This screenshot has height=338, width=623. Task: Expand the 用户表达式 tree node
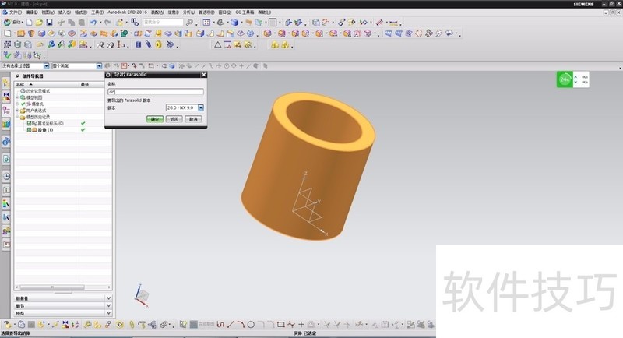[x=16, y=111]
